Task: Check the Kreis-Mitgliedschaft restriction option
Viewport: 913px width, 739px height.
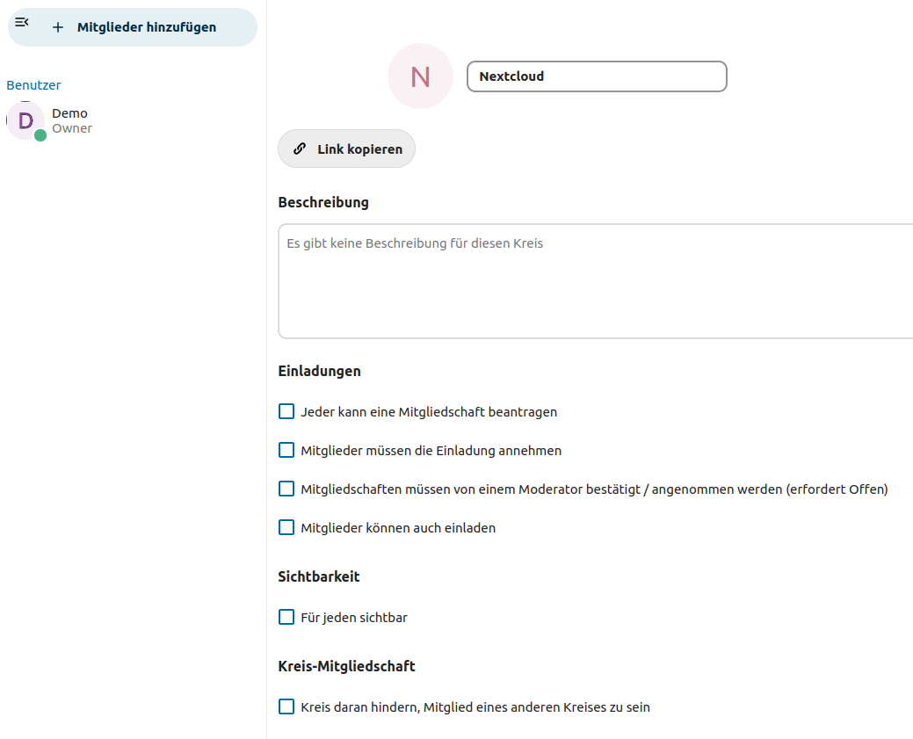Action: click(286, 706)
